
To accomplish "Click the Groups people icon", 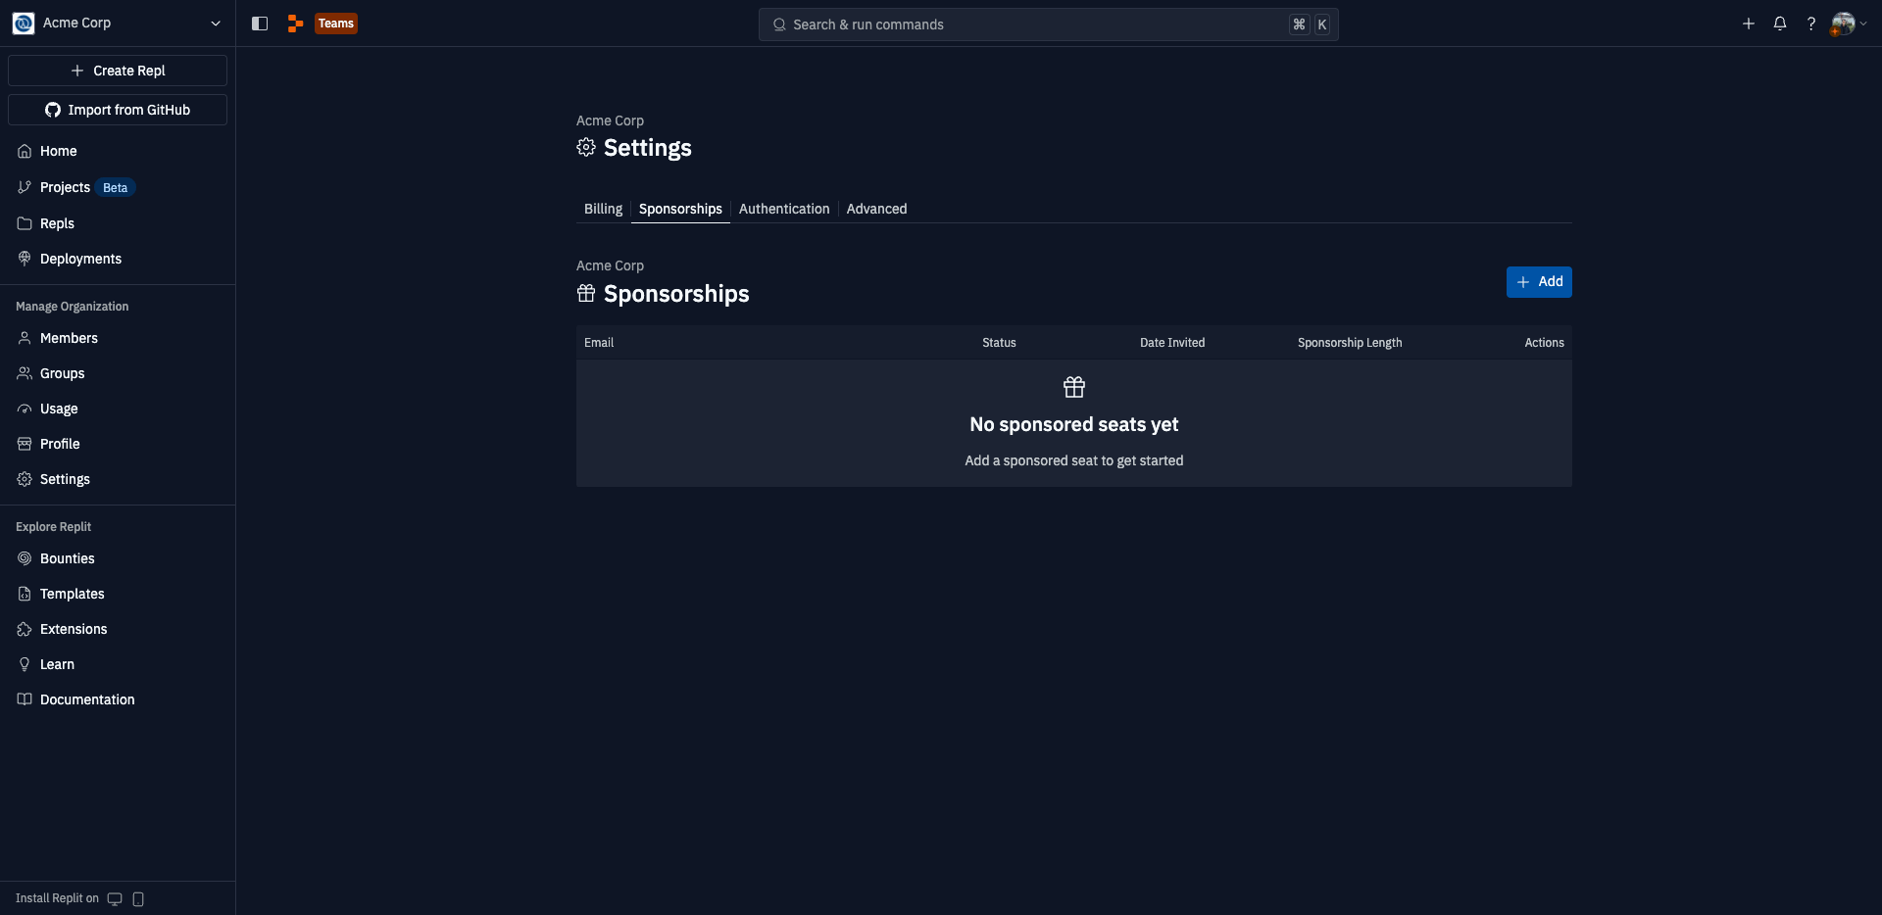I will [x=25, y=373].
